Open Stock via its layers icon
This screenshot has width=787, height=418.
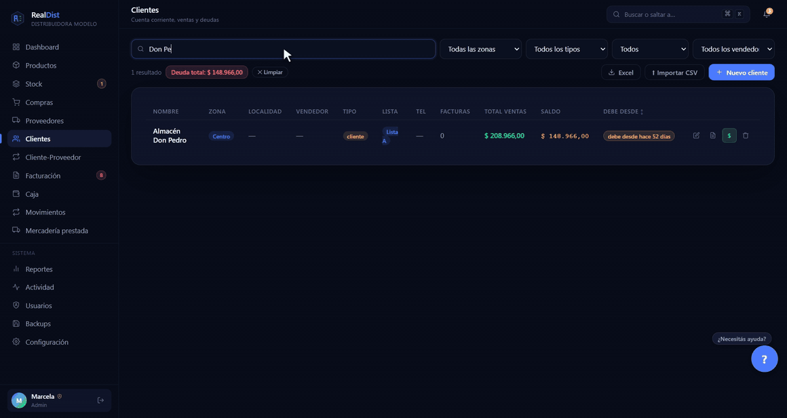[16, 83]
